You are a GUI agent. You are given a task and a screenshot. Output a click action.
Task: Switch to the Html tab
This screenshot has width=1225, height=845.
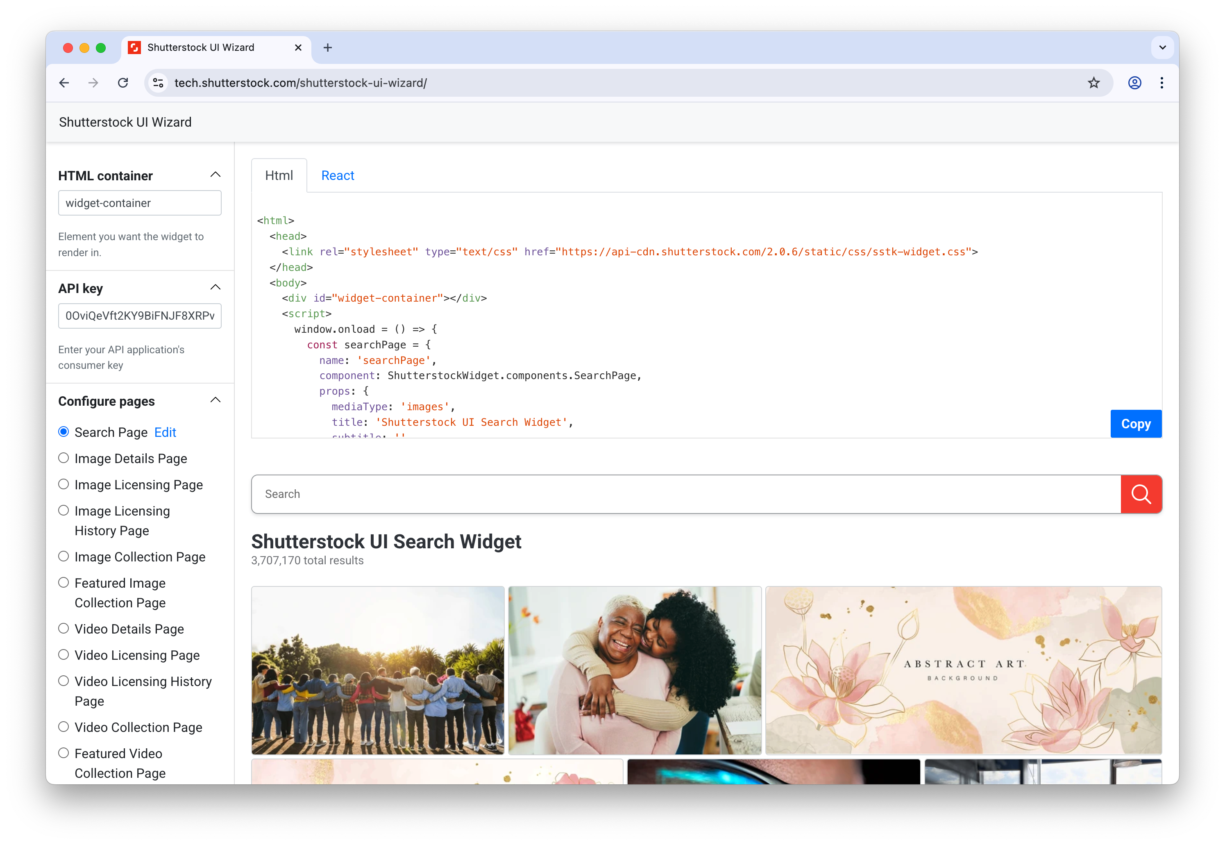pyautogui.click(x=279, y=175)
